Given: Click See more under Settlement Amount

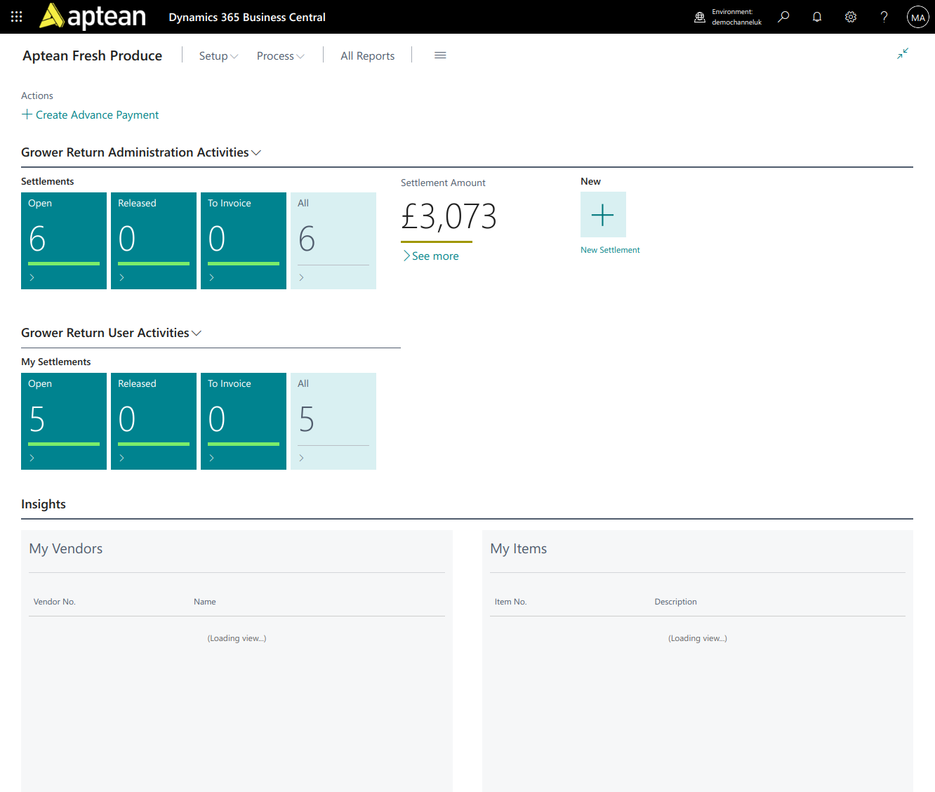Looking at the screenshot, I should pos(431,256).
